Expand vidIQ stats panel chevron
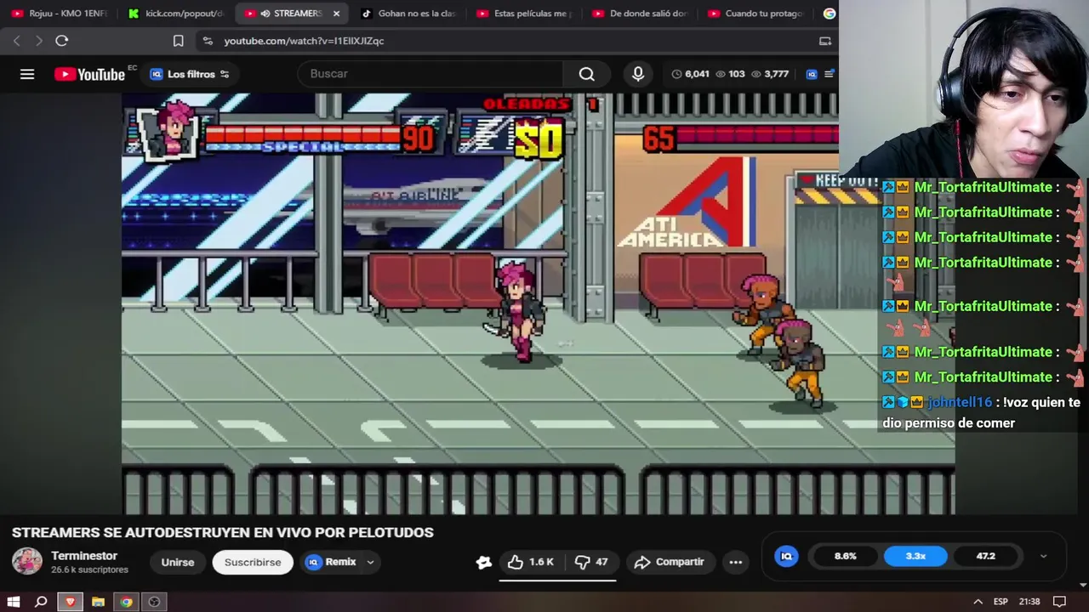The height and width of the screenshot is (612, 1089). tap(1044, 556)
